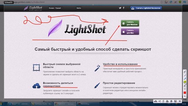Click 'Скачать для Mac' purple button
This screenshot has height=106, width=188.
[x=130, y=32]
